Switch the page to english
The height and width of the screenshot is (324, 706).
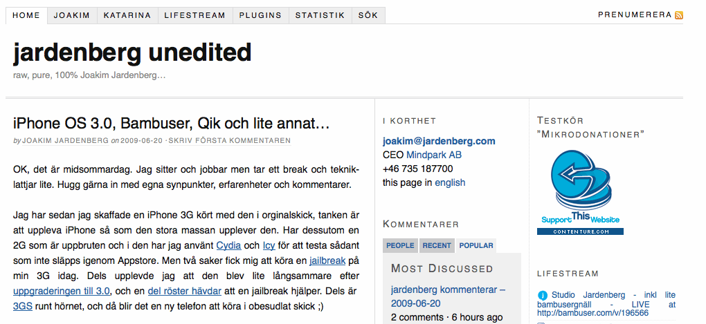450,182
